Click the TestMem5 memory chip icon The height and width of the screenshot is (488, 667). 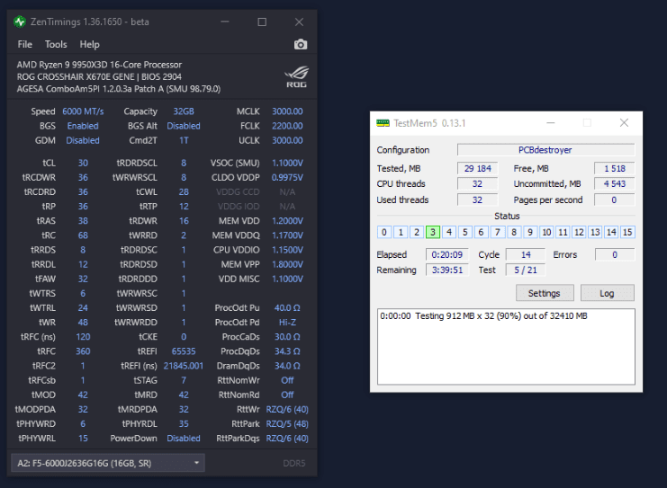[x=383, y=123]
